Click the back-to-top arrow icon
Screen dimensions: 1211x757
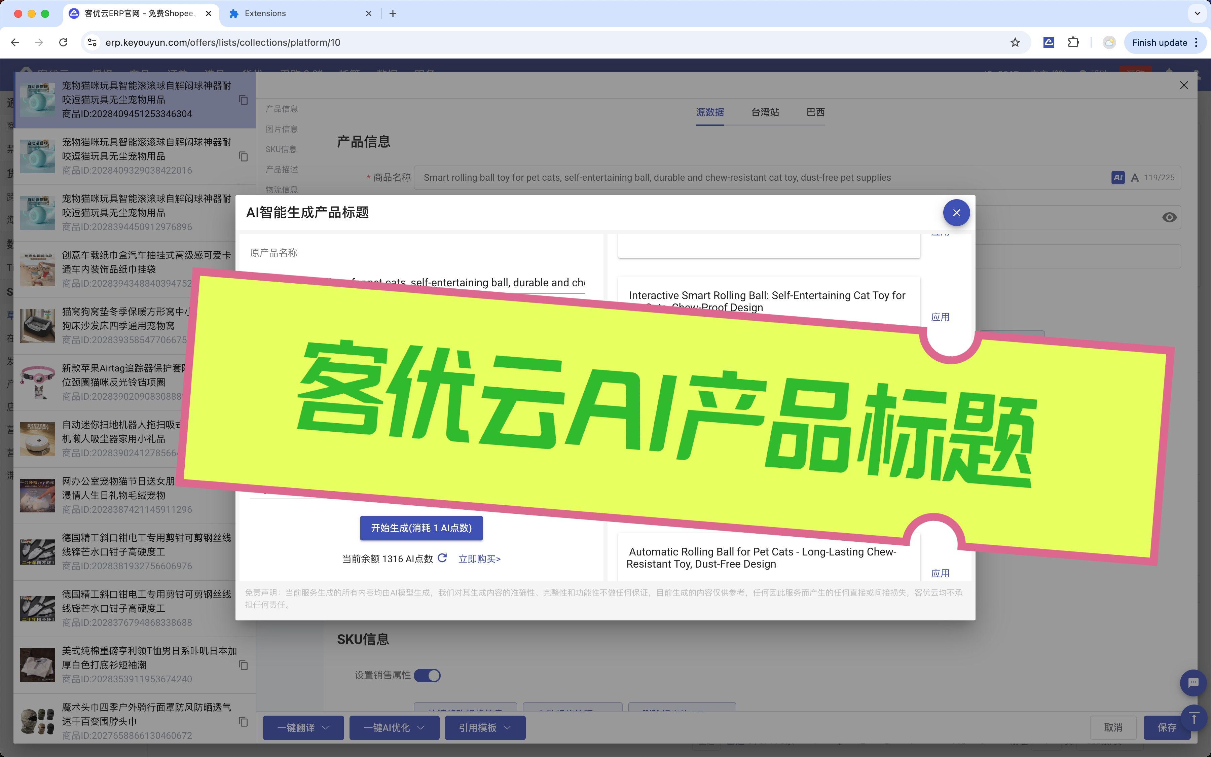click(x=1194, y=718)
